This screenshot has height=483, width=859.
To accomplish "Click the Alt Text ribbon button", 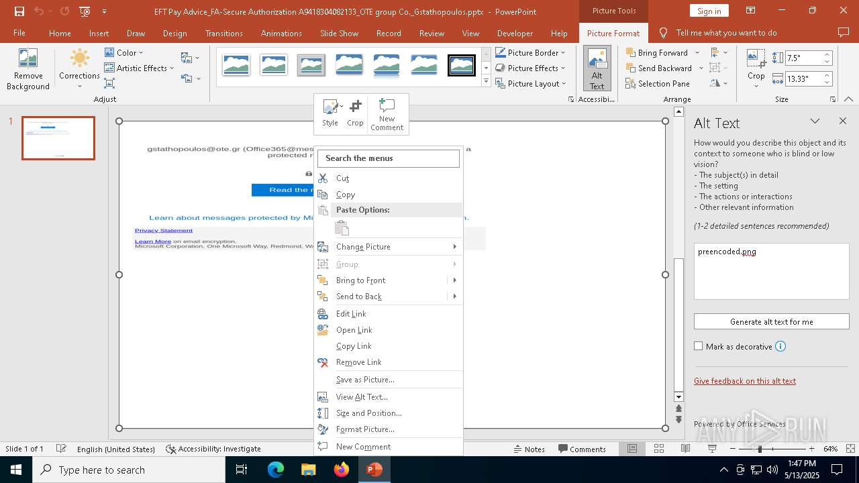I will click(597, 69).
